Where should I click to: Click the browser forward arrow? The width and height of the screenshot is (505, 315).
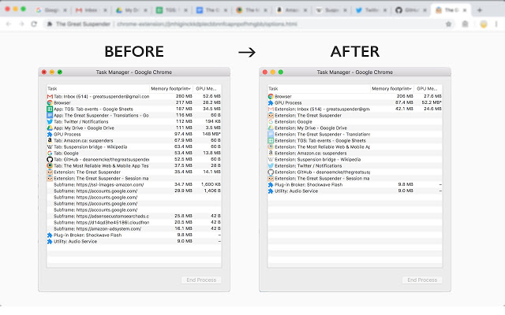pyautogui.click(x=21, y=24)
